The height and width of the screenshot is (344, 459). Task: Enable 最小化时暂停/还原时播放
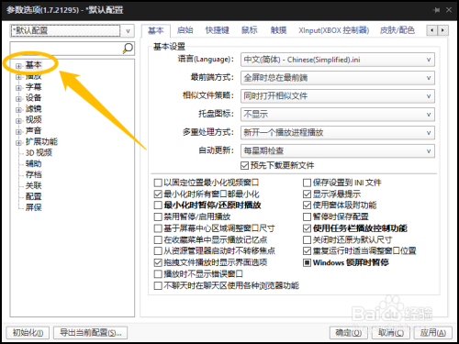[158, 205]
